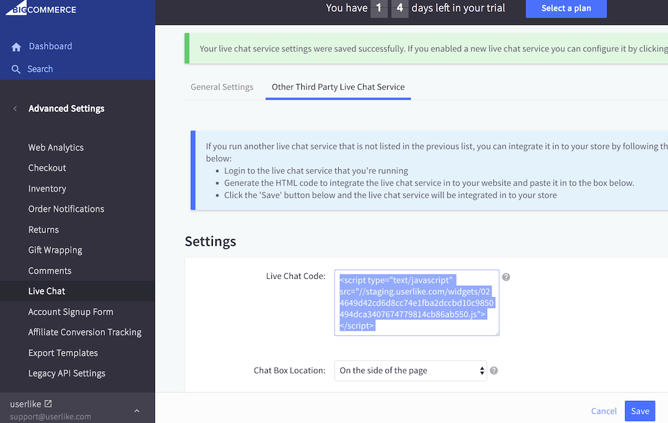
Task: Expand the userlike account menu chevron
Action: [x=137, y=410]
